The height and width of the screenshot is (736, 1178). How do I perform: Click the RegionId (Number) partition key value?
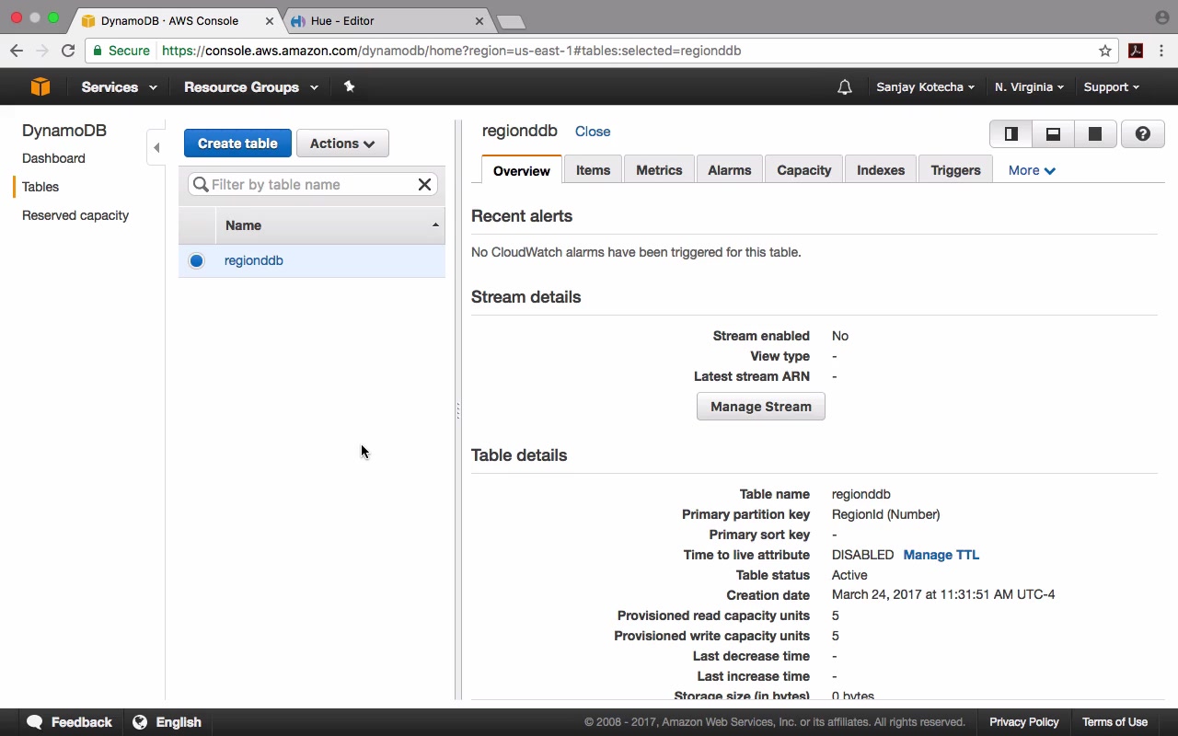coord(886,514)
